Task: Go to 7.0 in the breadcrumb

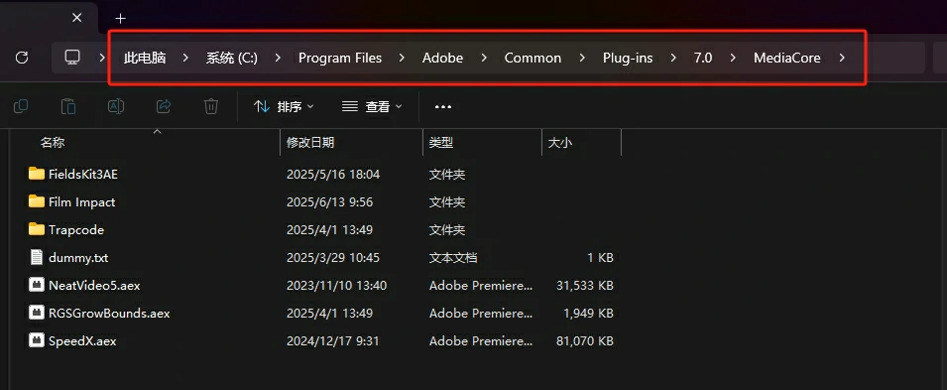Action: (x=702, y=58)
